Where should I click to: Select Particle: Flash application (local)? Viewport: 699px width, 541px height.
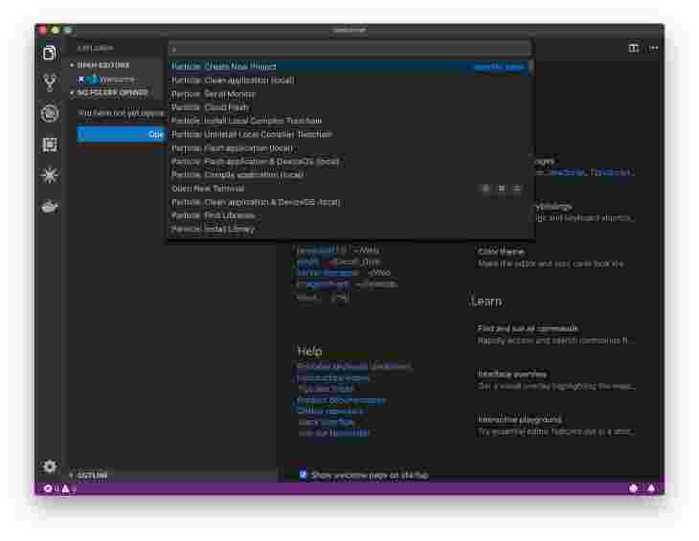click(350, 148)
